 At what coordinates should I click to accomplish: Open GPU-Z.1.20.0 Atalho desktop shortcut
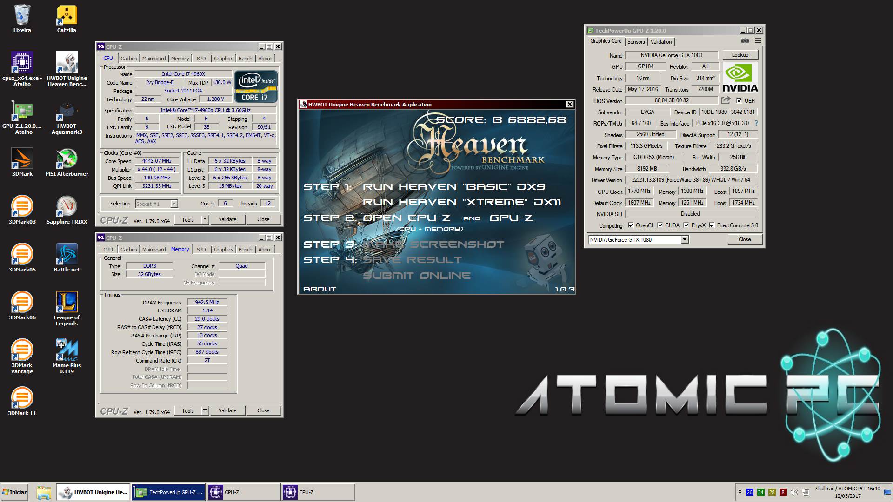pyautogui.click(x=22, y=117)
